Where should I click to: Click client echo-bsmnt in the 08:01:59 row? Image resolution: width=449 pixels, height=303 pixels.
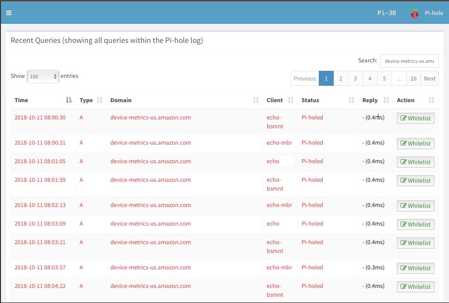275,184
